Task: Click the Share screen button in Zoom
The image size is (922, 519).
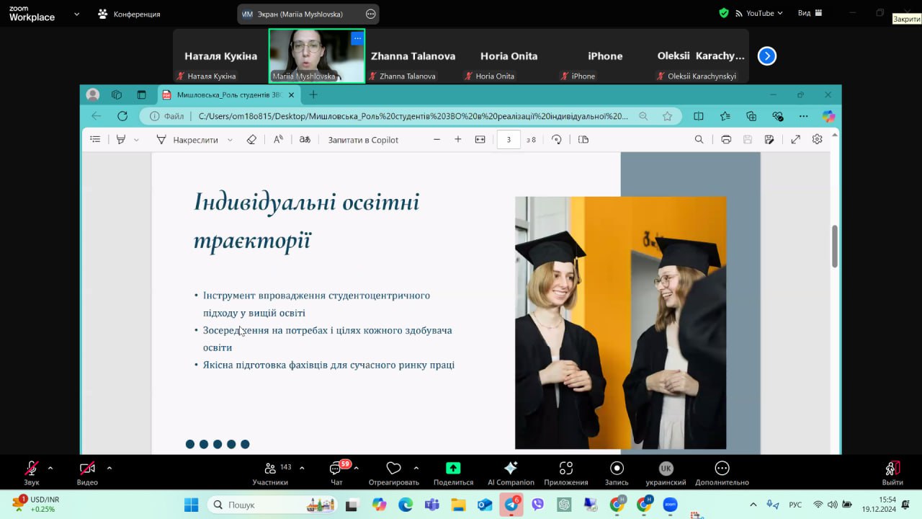Action: pos(453,469)
